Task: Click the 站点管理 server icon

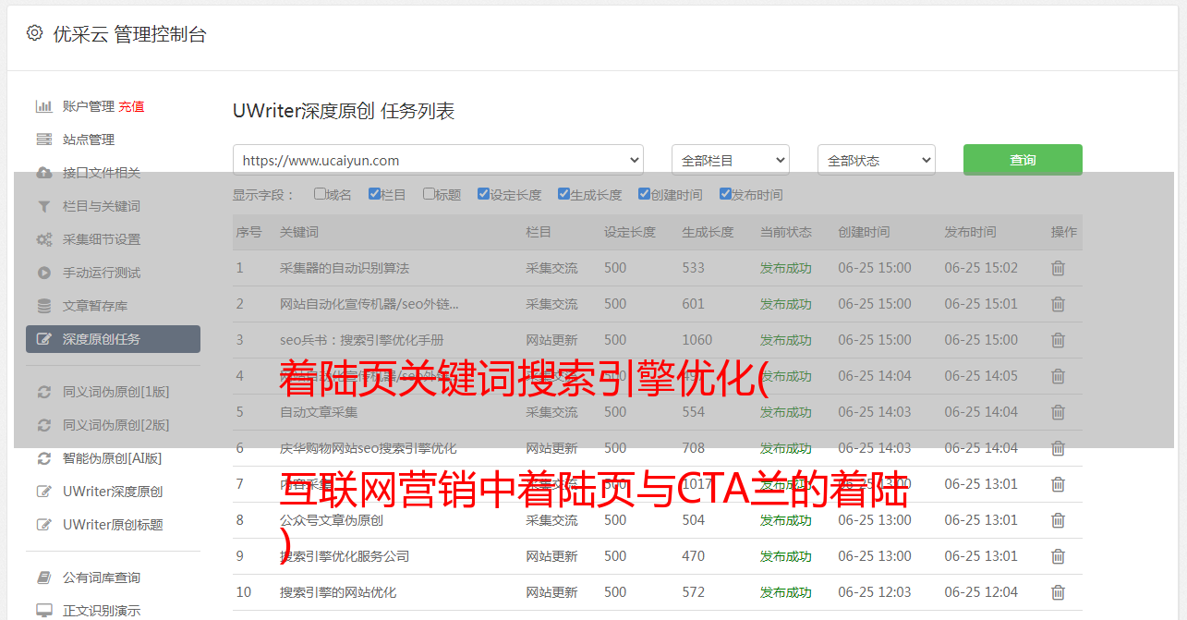Action: (43, 140)
